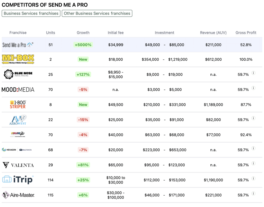Image resolution: width=264 pixels, height=207 pixels.
Task: Click the $211,000 revenue value
Action: 213,45
